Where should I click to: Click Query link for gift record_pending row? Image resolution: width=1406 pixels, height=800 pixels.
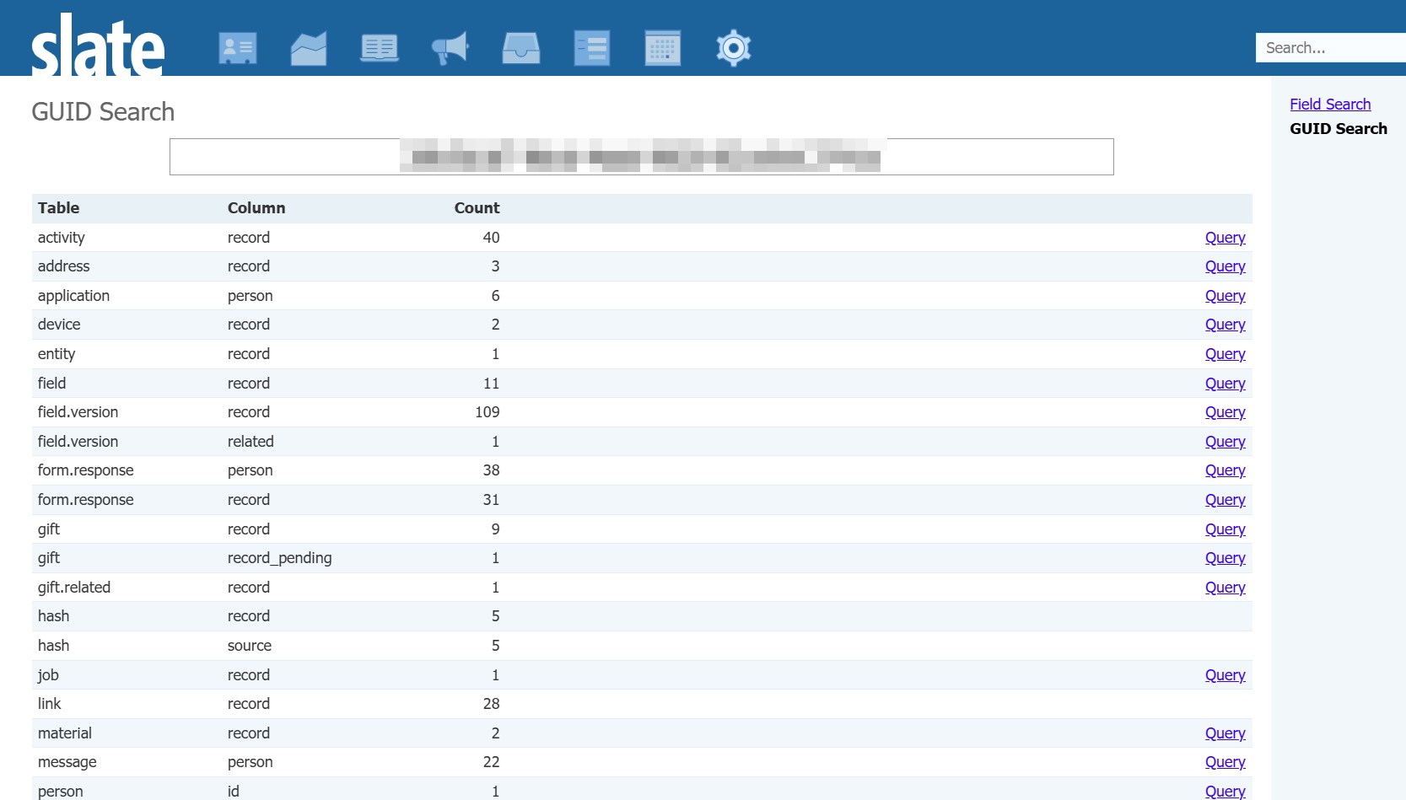click(1225, 558)
